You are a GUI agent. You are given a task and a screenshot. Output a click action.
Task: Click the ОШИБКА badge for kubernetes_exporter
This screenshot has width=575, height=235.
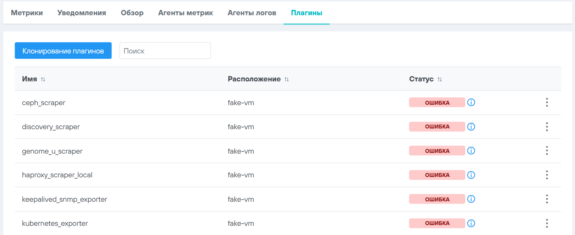437,223
